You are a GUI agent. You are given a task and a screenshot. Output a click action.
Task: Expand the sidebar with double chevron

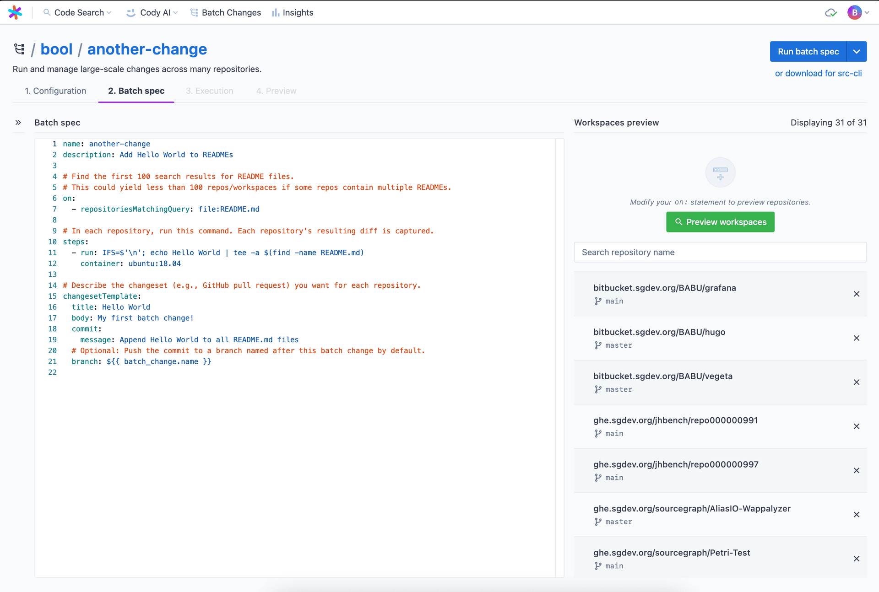18,122
